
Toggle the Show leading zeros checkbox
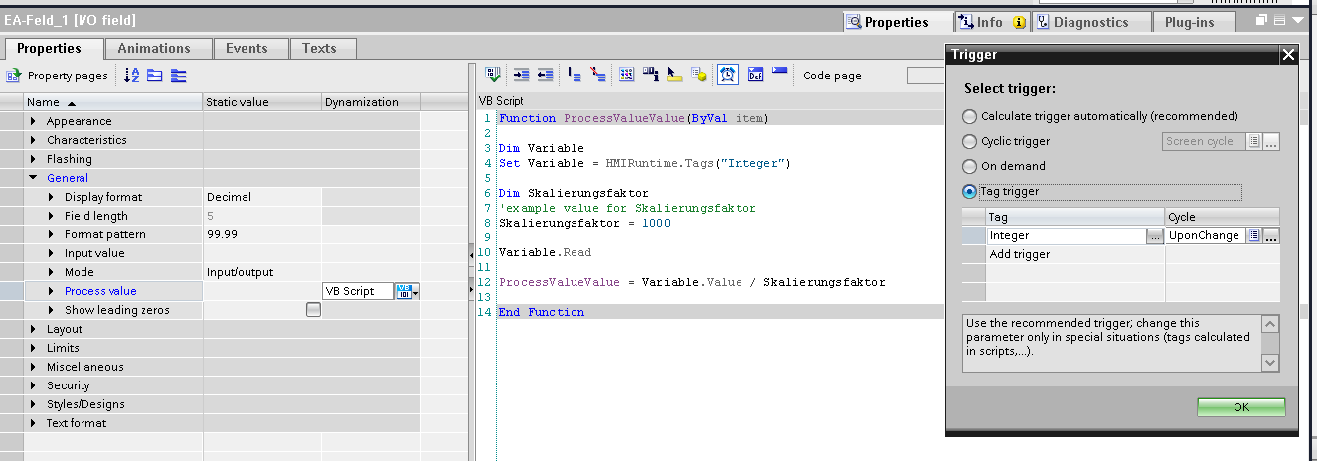pos(313,310)
